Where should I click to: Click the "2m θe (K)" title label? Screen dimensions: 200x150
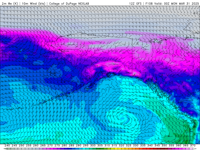(10, 3)
